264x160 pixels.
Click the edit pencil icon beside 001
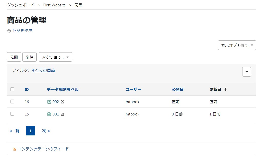[62, 114]
